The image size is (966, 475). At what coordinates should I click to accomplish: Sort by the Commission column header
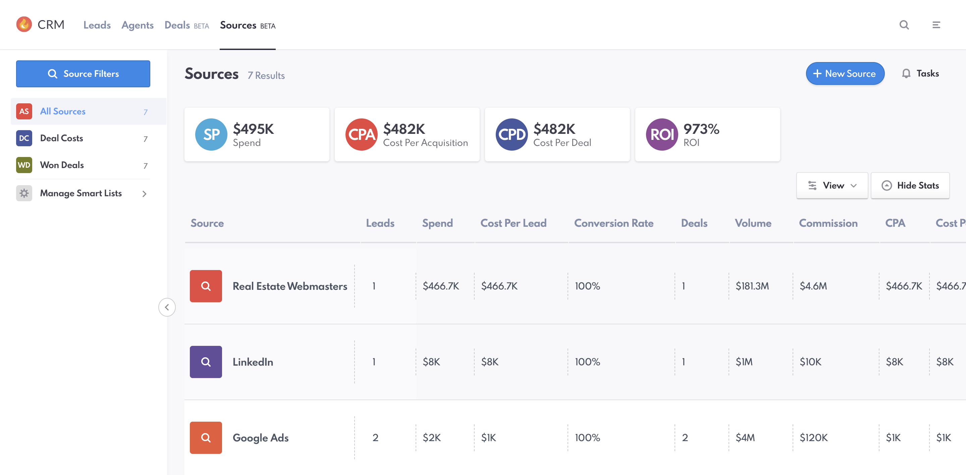click(828, 223)
